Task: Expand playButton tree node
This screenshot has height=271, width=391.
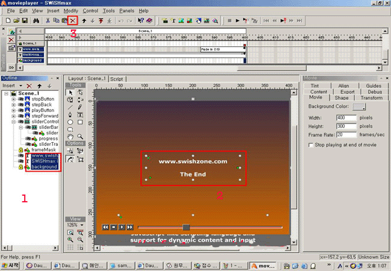Action: [13, 110]
